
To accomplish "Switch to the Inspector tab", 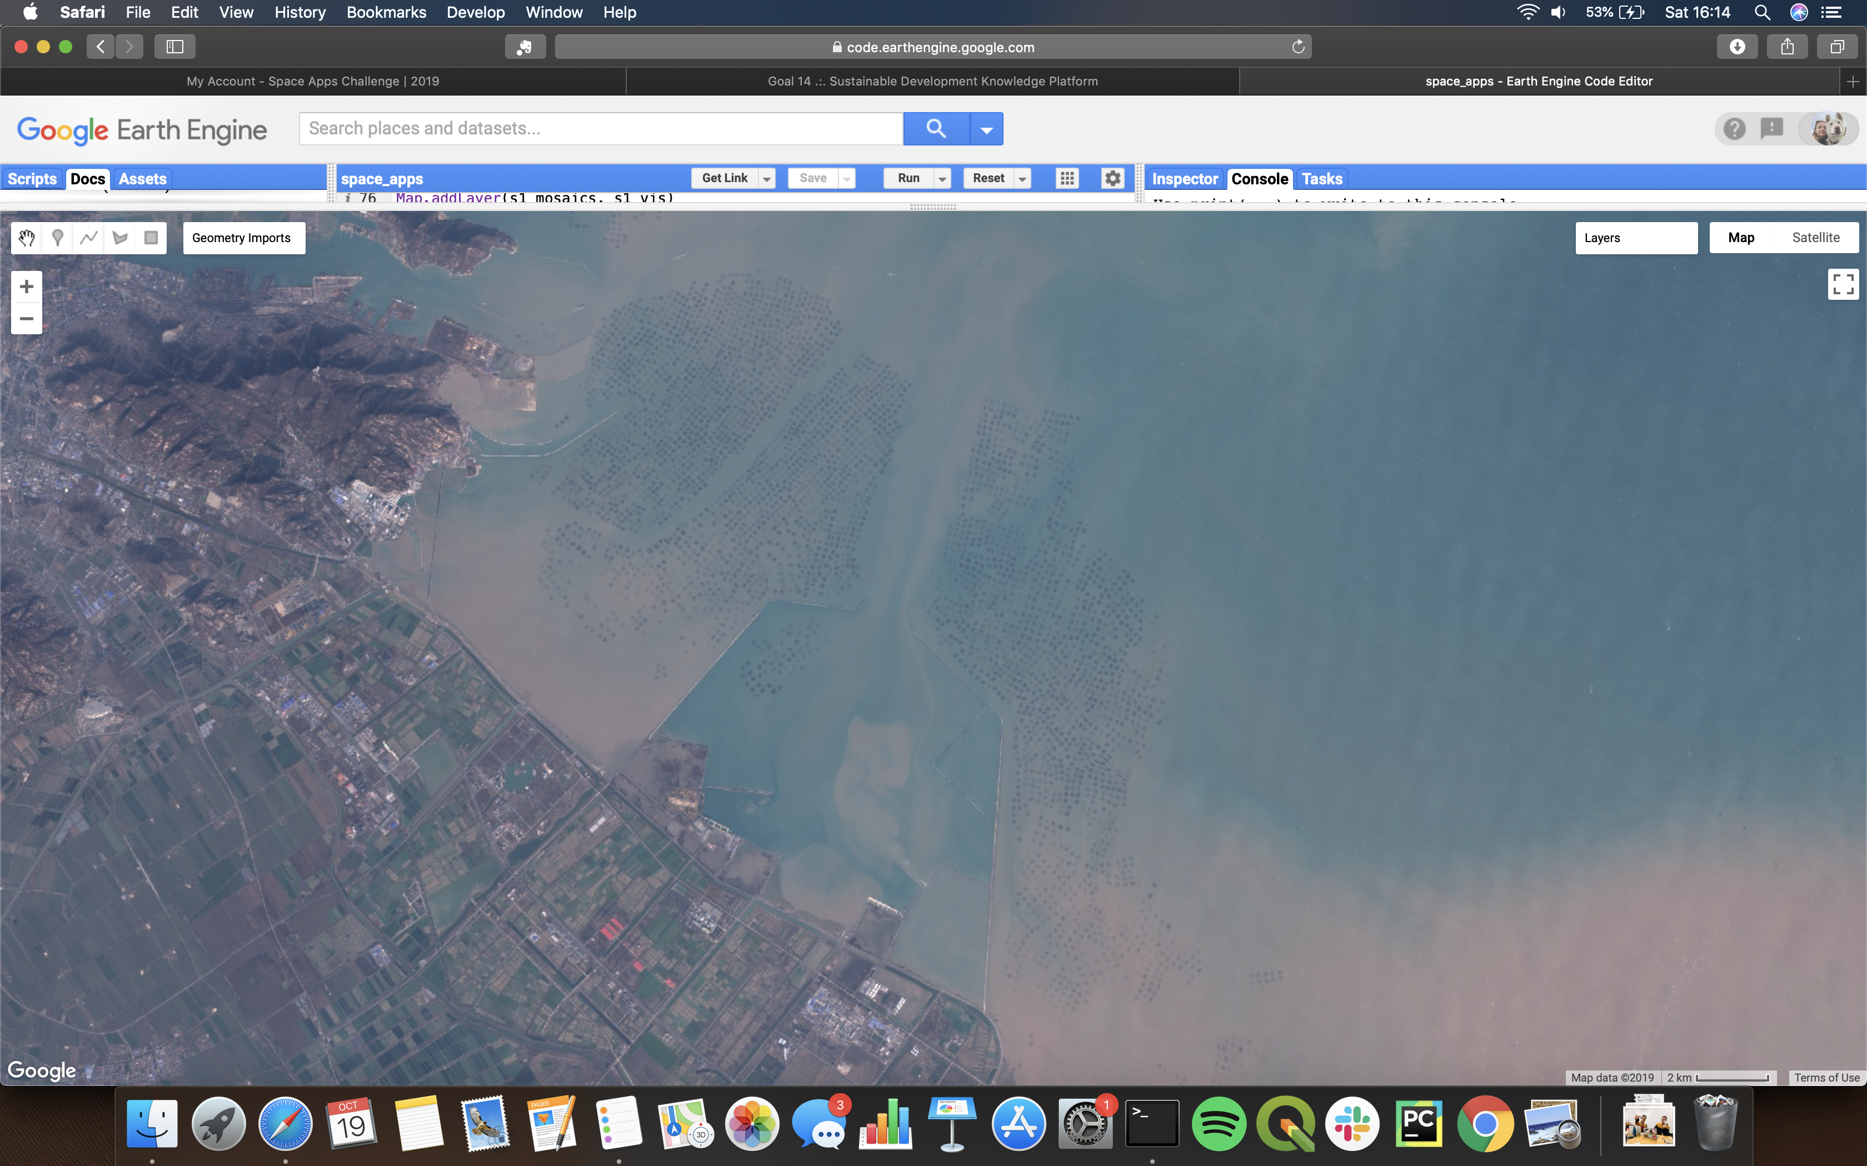I will [x=1184, y=179].
